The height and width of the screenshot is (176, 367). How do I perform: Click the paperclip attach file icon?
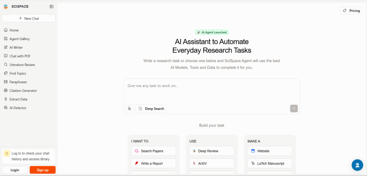(x=129, y=109)
